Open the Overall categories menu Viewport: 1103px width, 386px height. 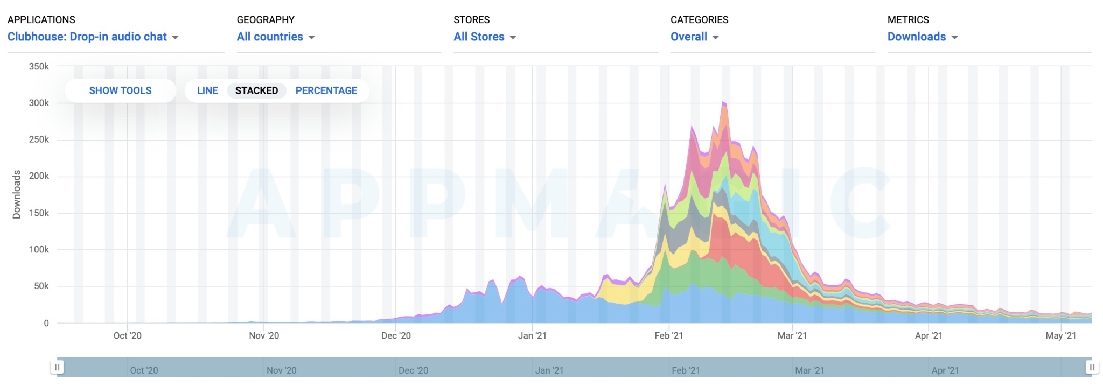pyautogui.click(x=688, y=37)
